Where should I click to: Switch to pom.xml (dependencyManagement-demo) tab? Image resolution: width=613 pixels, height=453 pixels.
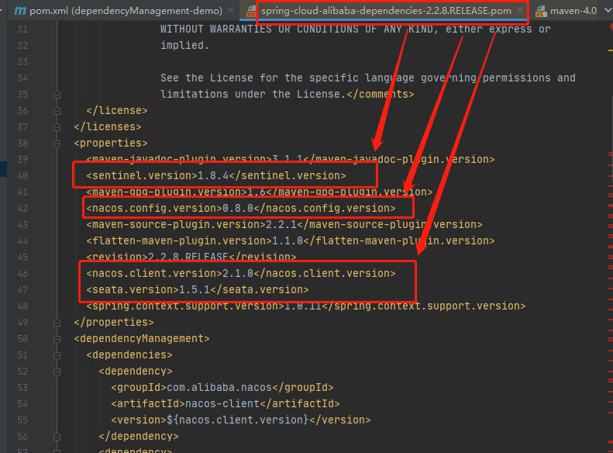[126, 11]
